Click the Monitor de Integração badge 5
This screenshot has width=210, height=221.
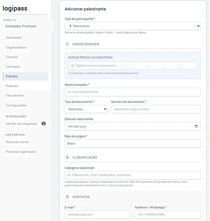(44, 123)
